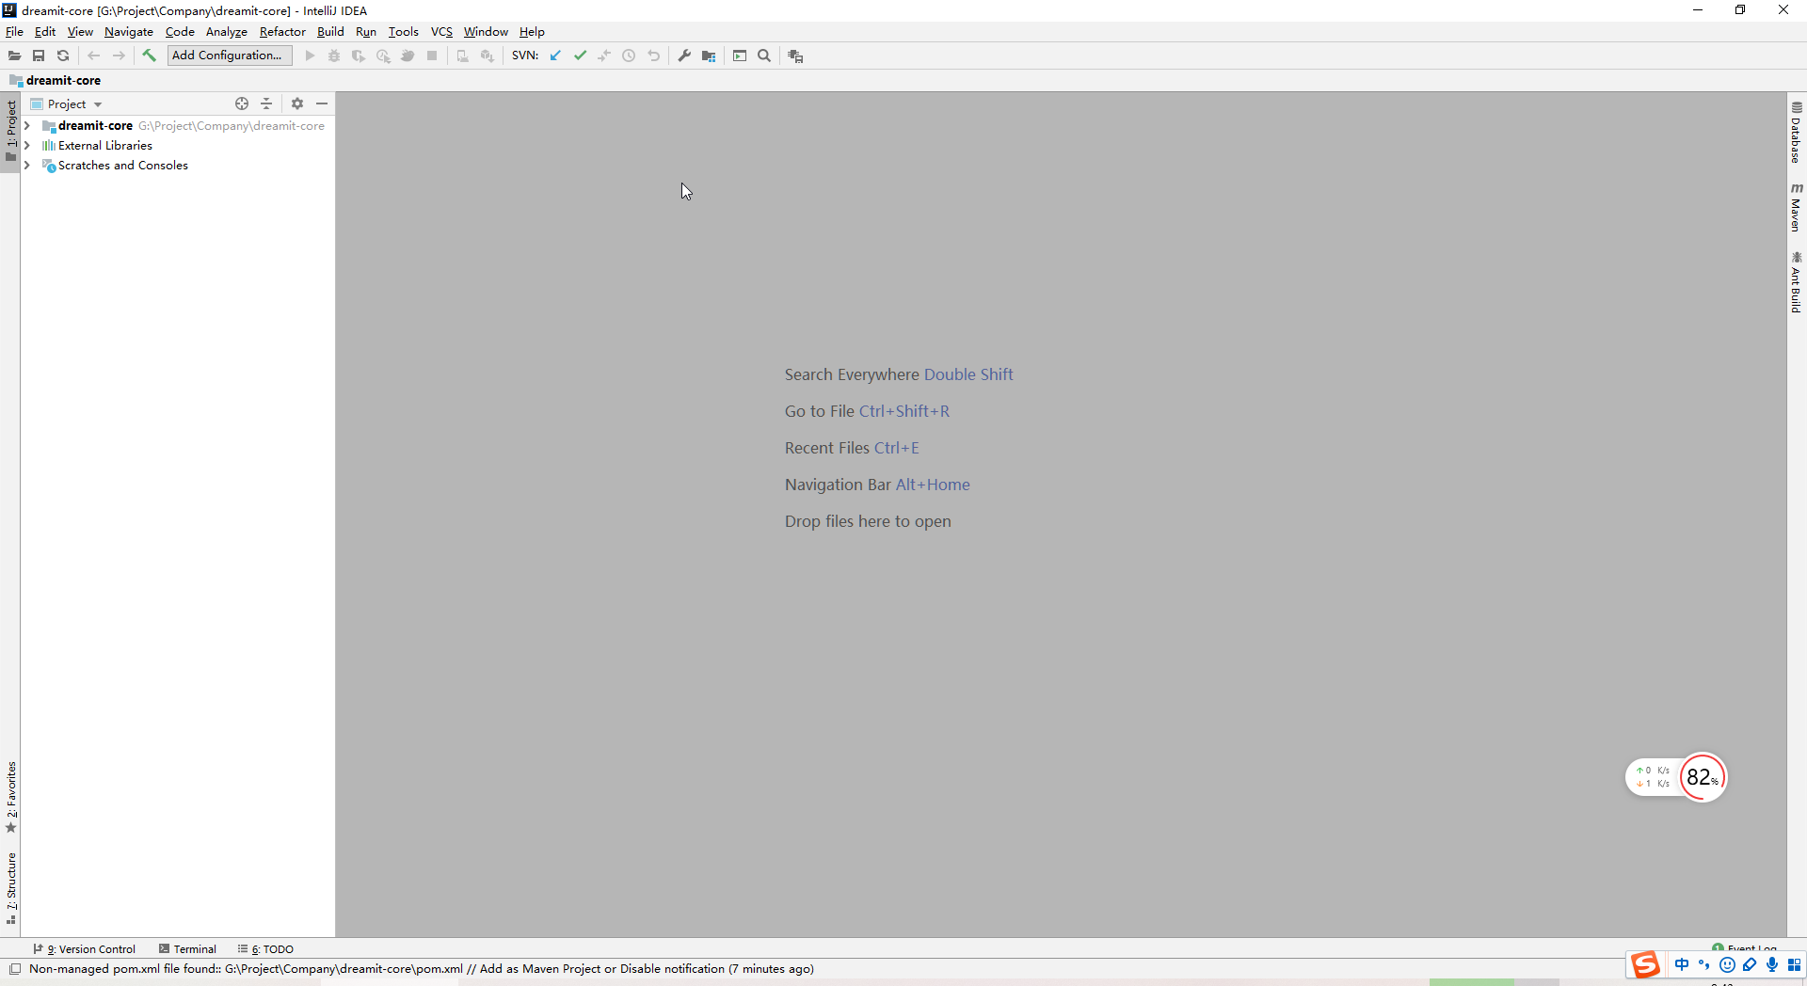Click the Save All disk icon
Viewport: 1807px width, 986px height.
(x=39, y=56)
